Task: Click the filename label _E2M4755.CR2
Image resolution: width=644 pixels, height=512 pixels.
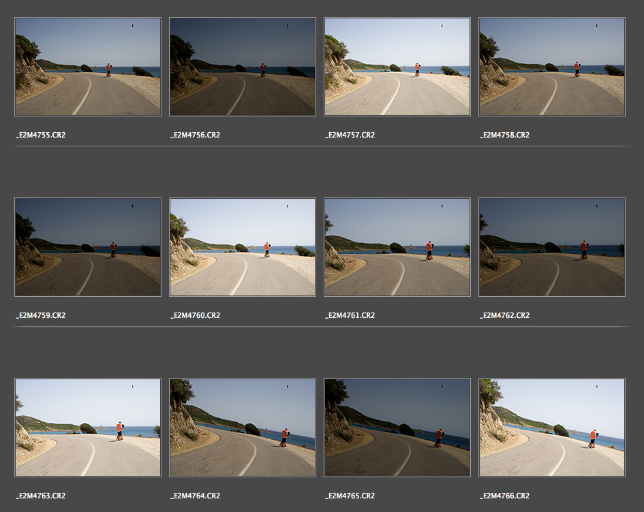Action: tap(41, 135)
